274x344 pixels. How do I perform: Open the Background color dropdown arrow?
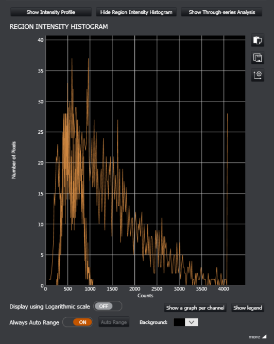(x=192, y=322)
